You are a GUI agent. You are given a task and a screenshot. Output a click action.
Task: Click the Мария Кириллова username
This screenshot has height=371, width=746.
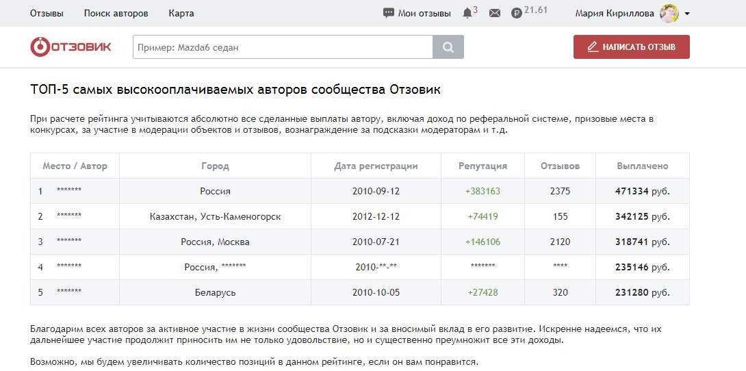point(615,13)
